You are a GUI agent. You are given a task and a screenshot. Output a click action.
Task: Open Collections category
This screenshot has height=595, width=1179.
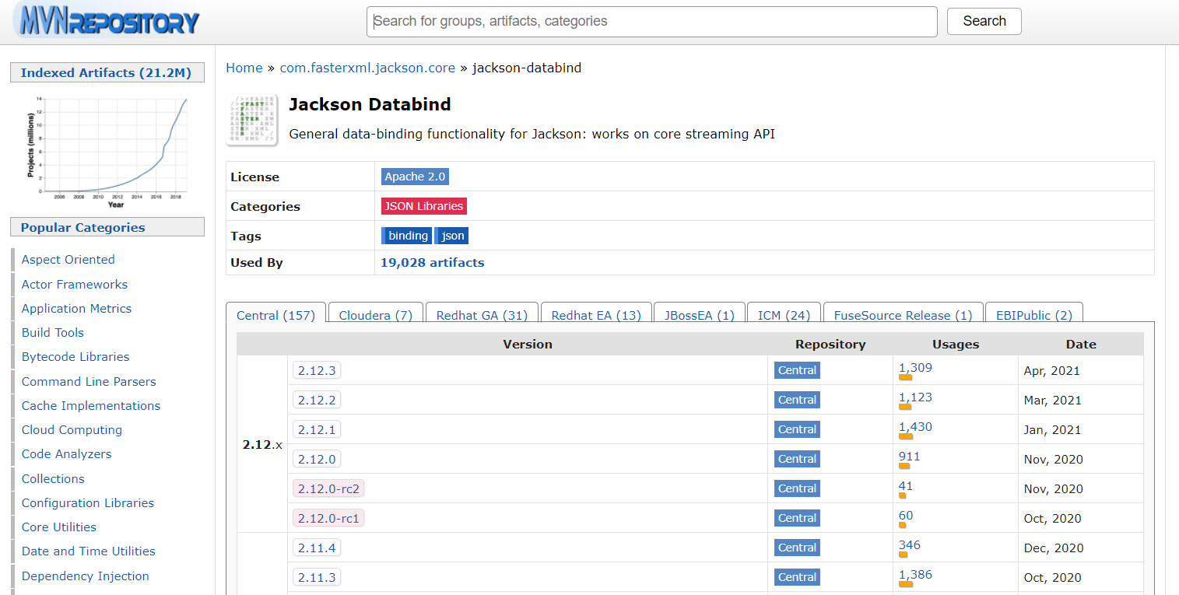pos(53,479)
